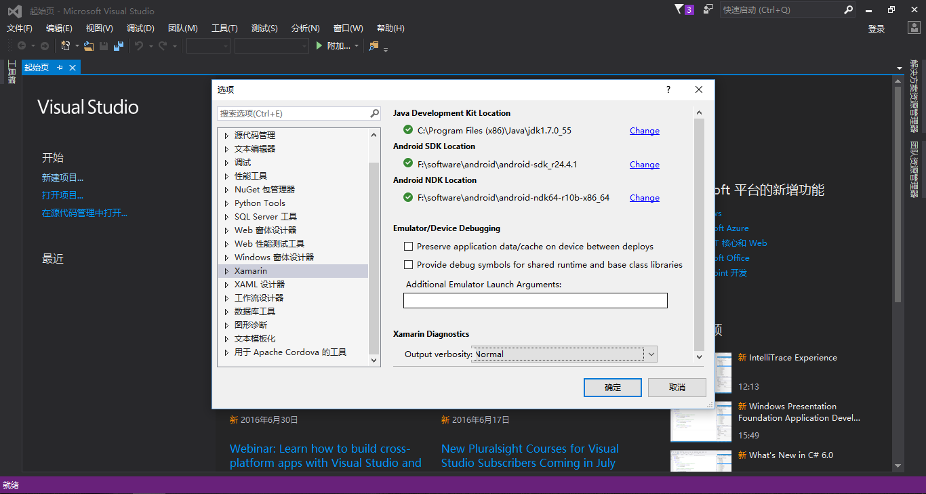Click the Find in Files toolbar icon
This screenshot has height=494, width=926.
point(374,46)
